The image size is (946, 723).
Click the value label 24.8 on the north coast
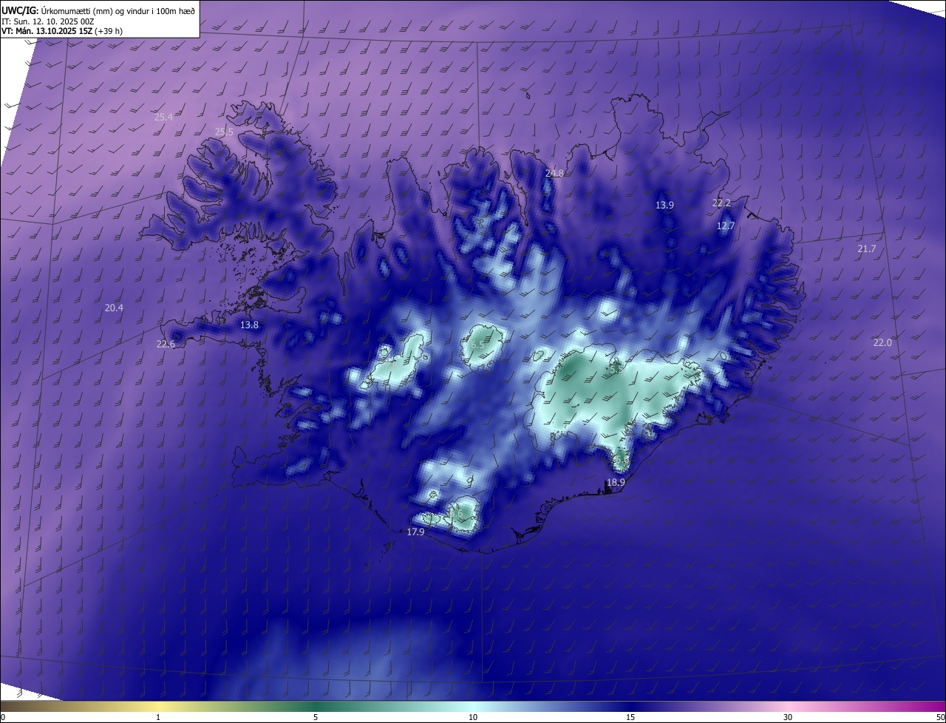[554, 173]
